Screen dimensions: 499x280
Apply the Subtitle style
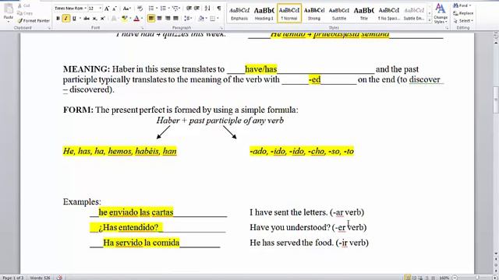click(339, 14)
